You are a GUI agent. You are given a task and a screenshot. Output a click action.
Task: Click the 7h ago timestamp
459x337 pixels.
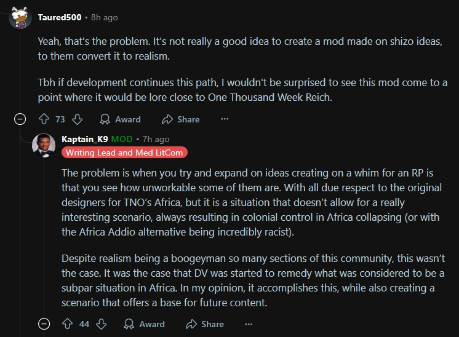point(156,139)
